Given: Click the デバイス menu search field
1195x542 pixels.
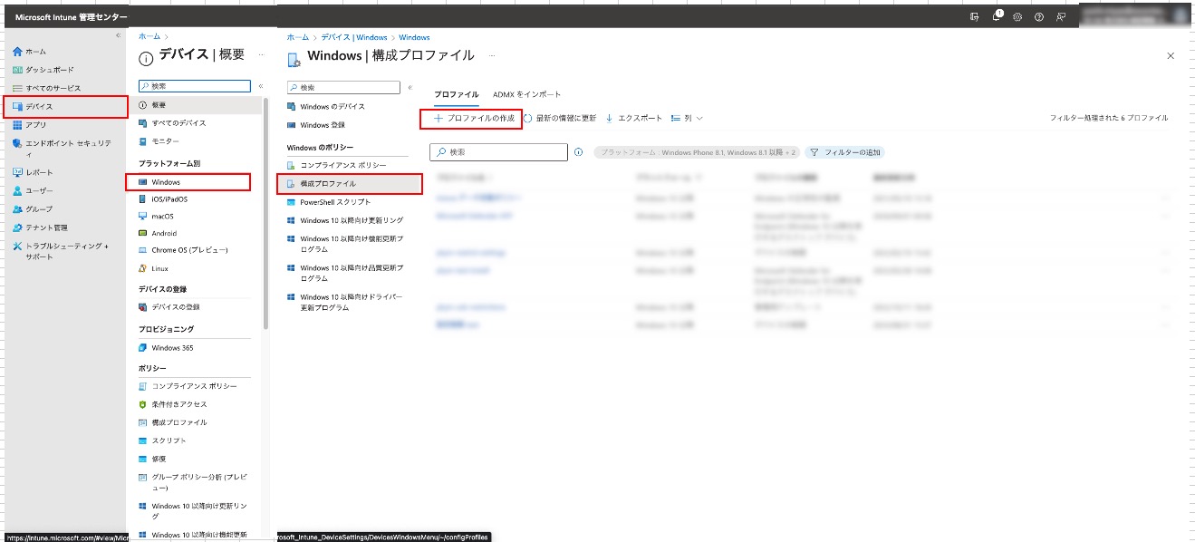Looking at the screenshot, I should (195, 86).
